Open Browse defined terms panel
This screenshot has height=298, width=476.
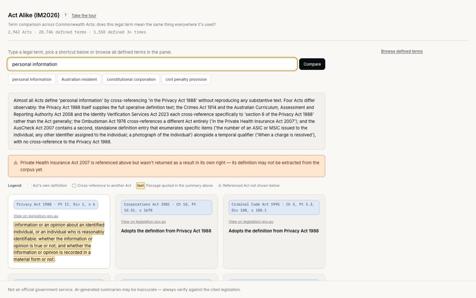[x=402, y=51]
